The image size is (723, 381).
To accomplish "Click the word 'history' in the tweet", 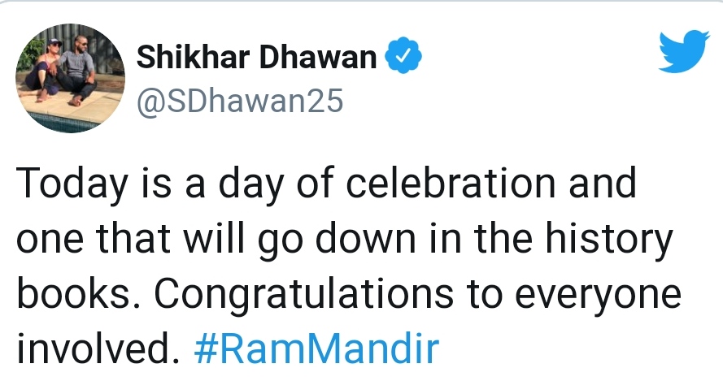I will (x=609, y=240).
